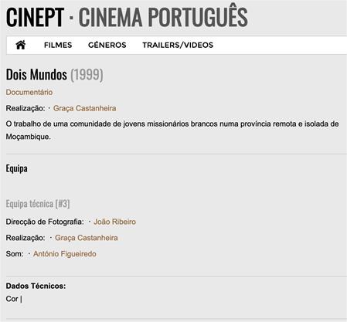The height and width of the screenshot is (322, 347).
Task: Open Graça Castanheira link in Equipa técnica
Action: pyautogui.click(x=87, y=238)
